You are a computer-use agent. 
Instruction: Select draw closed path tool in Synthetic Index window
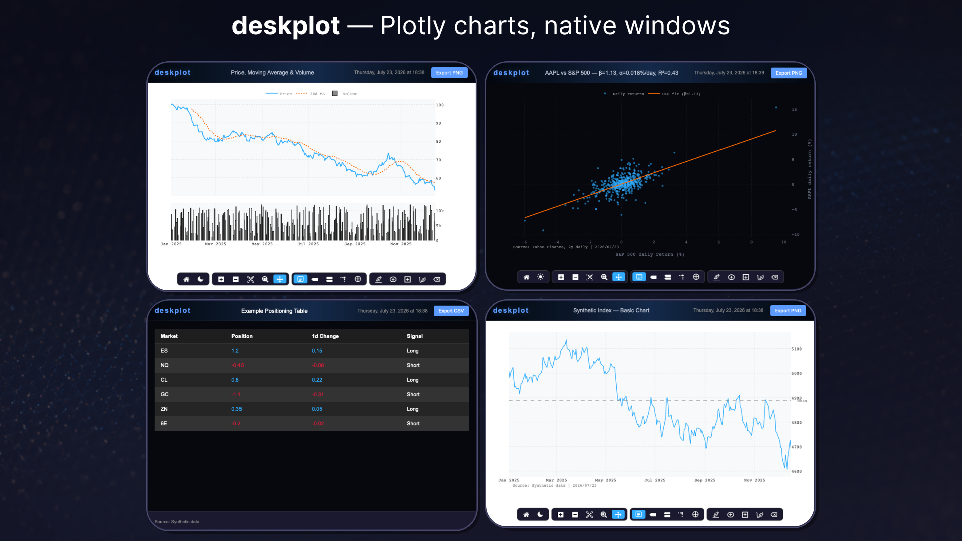pos(760,515)
